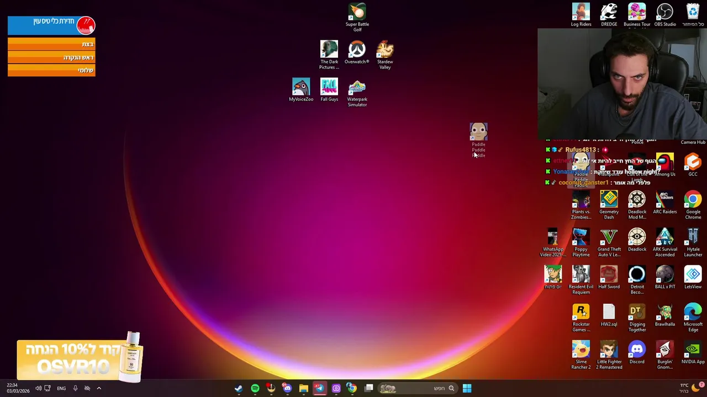
Task: Select Slime Rancher 2 desktop icon
Action: tap(581, 355)
